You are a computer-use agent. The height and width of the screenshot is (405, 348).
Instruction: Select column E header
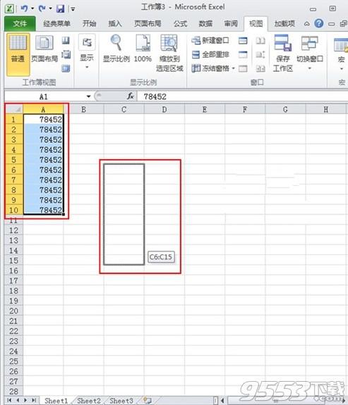click(205, 109)
